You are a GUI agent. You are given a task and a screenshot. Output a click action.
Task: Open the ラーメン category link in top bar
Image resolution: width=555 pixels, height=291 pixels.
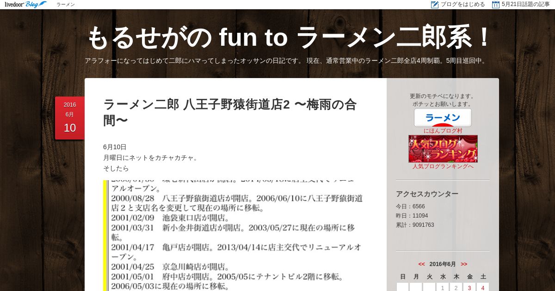click(66, 5)
